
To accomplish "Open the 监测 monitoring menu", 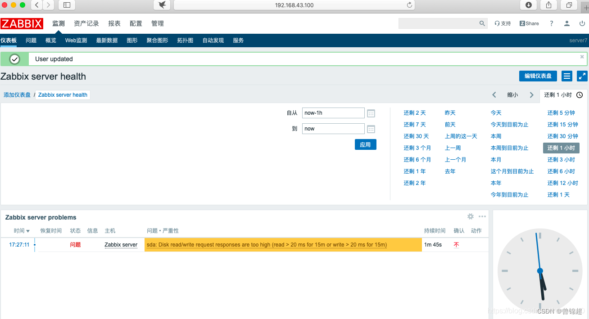I will pyautogui.click(x=59, y=23).
